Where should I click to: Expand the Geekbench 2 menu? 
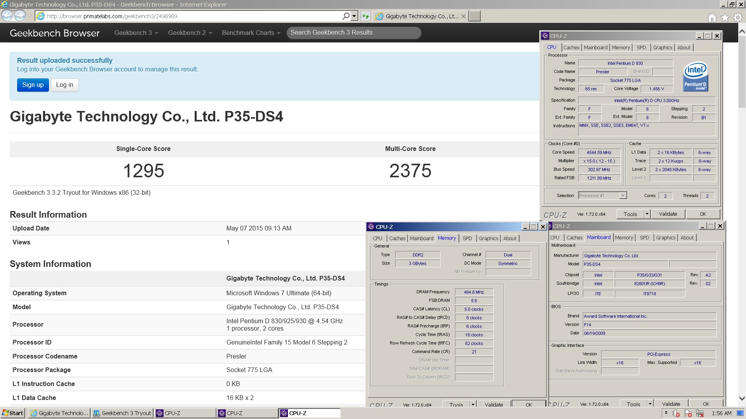[x=190, y=33]
